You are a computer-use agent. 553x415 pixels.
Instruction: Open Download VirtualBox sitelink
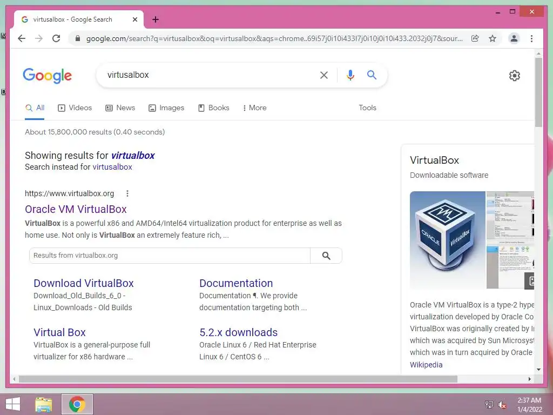coord(84,283)
